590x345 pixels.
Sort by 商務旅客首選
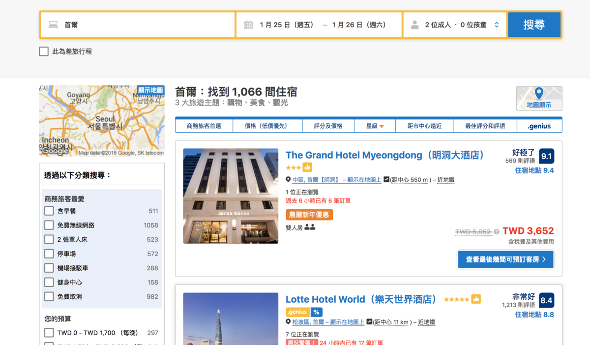point(204,126)
